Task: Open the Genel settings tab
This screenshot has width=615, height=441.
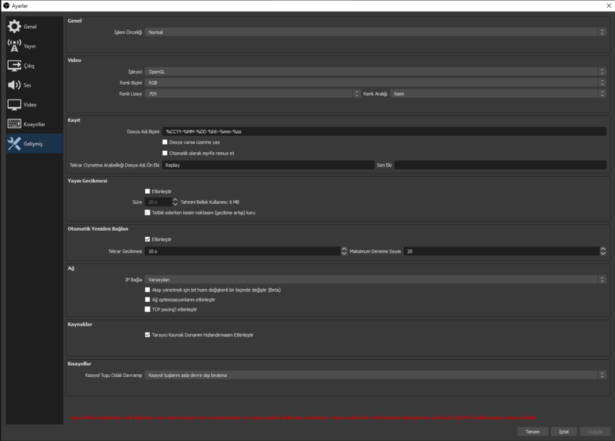Action: (35, 26)
